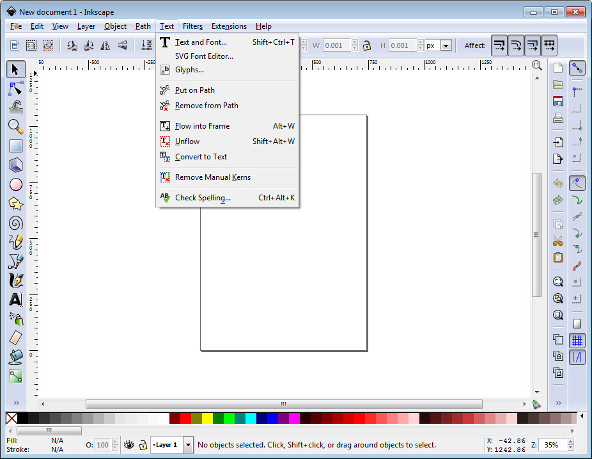Screen dimensions: 592x459
Task: Pick the cyan palette swatch
Action: 251,418
